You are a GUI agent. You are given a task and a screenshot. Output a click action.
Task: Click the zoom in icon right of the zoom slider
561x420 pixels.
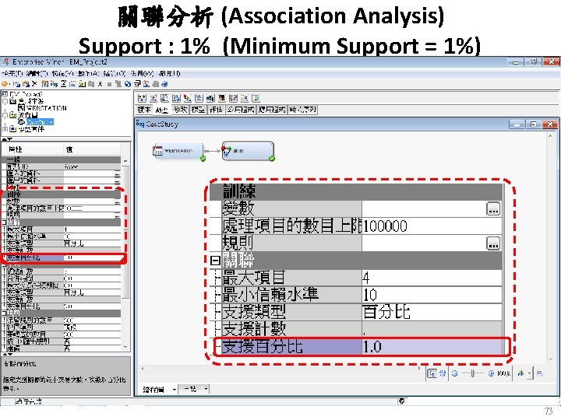click(491, 373)
